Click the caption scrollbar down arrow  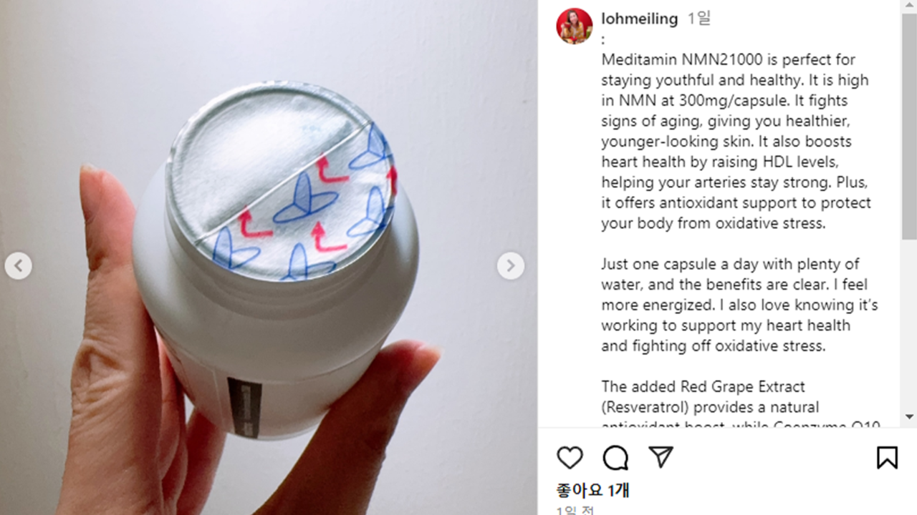coord(909,416)
